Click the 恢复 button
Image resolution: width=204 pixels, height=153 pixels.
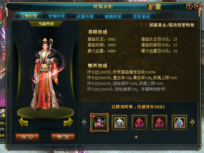click(x=63, y=137)
